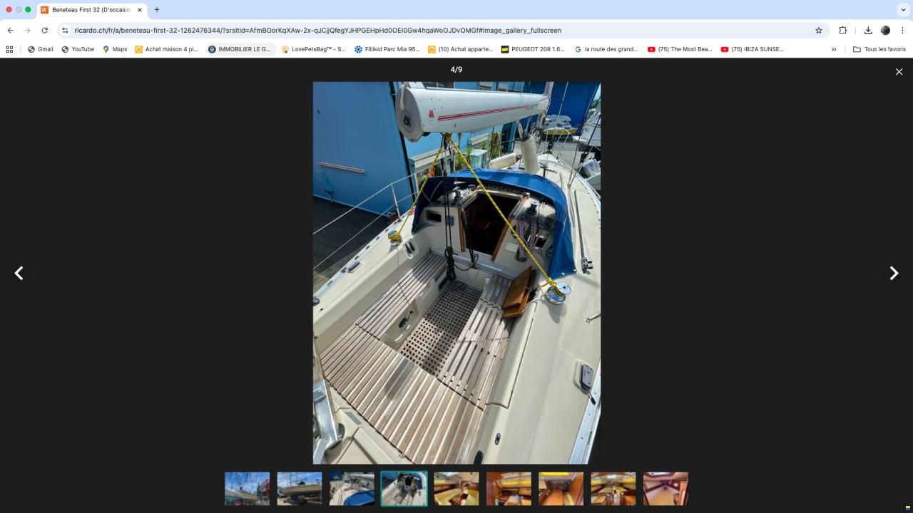Open Chrome downloads icon
Viewport: 913px width, 513px height.
868,31
